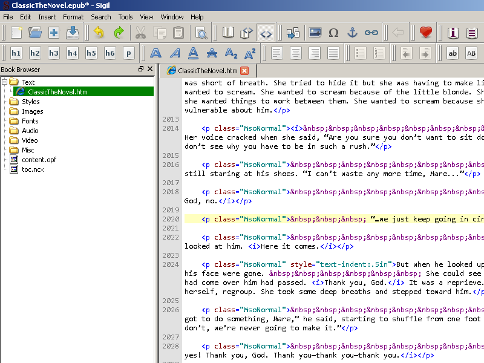Collapse the Text folder in Book Browser
484x363 pixels.
5,82
